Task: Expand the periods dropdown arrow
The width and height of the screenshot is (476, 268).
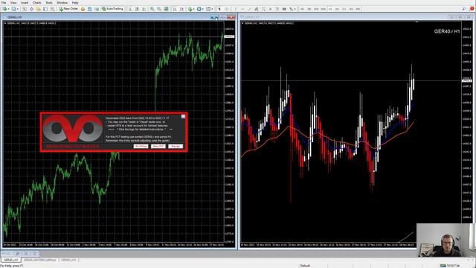Action: (x=203, y=9)
